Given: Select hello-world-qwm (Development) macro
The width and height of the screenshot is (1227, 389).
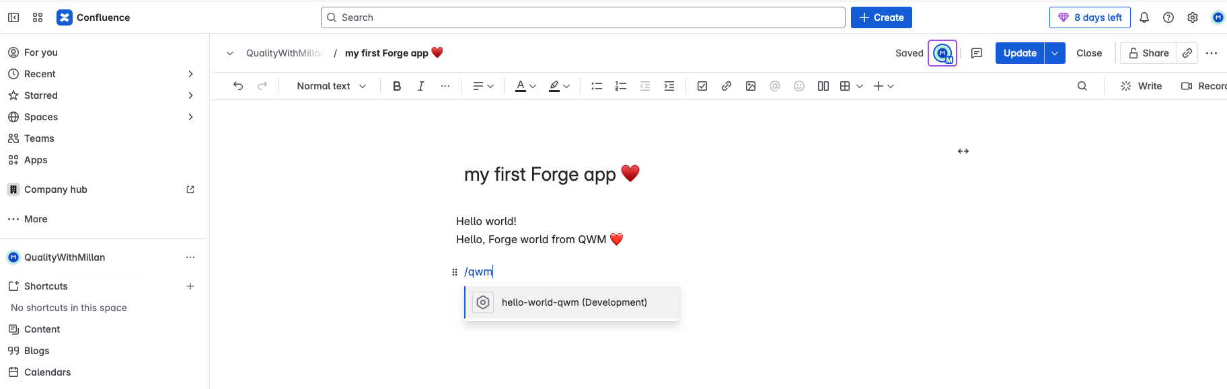Looking at the screenshot, I should (572, 302).
